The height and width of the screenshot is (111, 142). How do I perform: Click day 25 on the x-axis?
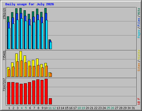(108, 108)
